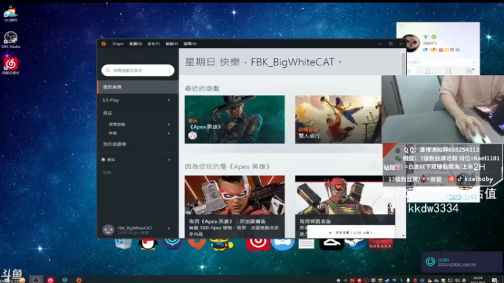Open 特賣 under 商店
The image size is (504, 283).
pyautogui.click(x=113, y=133)
